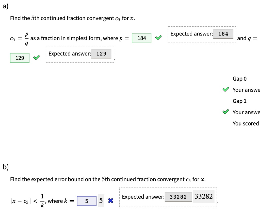Select the q input field containing 129
The image size is (260, 220).
point(20,58)
